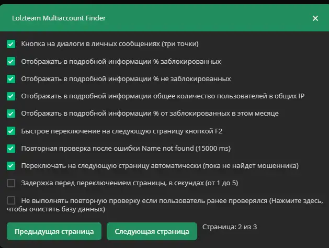The width and height of the screenshot is (329, 248).
Task: Disable the '% заблокированных' display checkbox
Action: coord(11,62)
